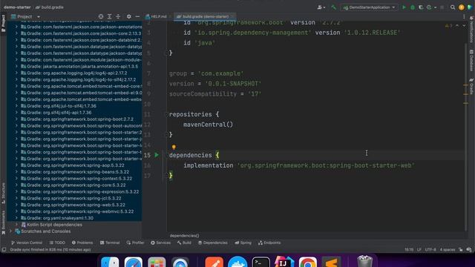This screenshot has height=267, width=475.
Task: Open the Dependencies tool window tab
Action: 213,243
